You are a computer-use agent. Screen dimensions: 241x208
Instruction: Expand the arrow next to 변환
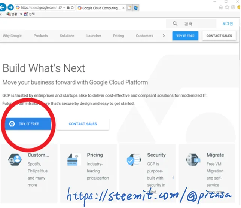tap(21, 14)
